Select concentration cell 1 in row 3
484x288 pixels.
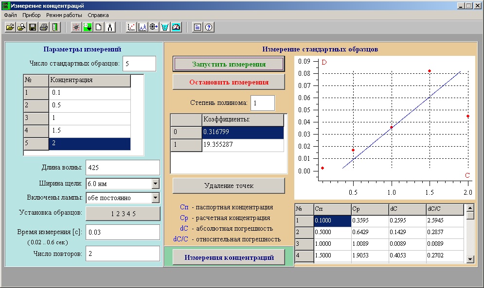90,118
